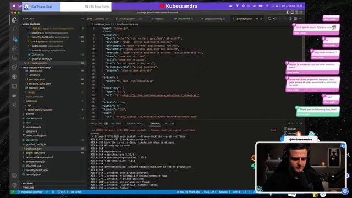This screenshot has height=198, width=352.
Task: Click the macOS Spotlight search icon
Action: pos(272,6)
